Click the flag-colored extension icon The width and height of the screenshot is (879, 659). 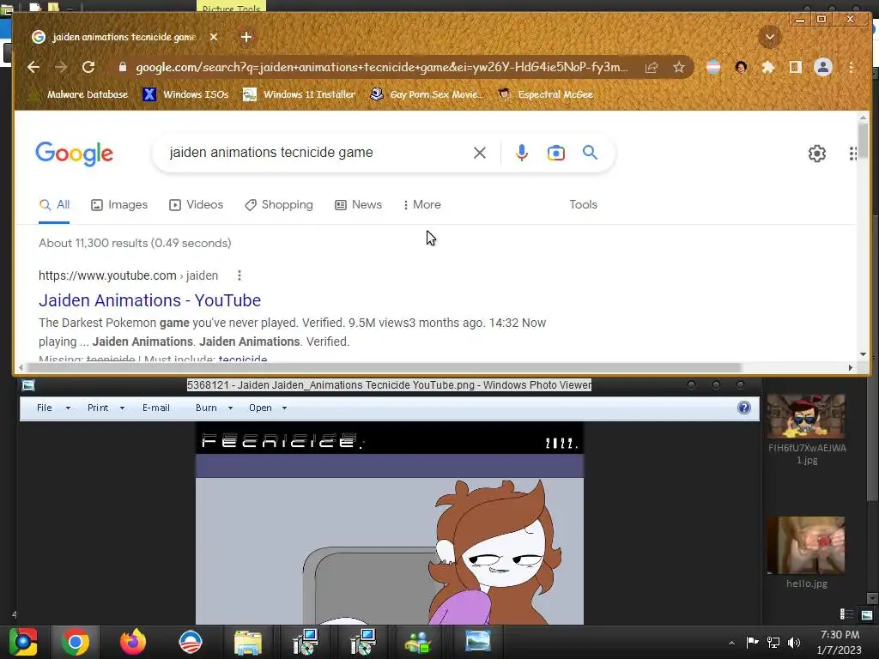point(713,67)
